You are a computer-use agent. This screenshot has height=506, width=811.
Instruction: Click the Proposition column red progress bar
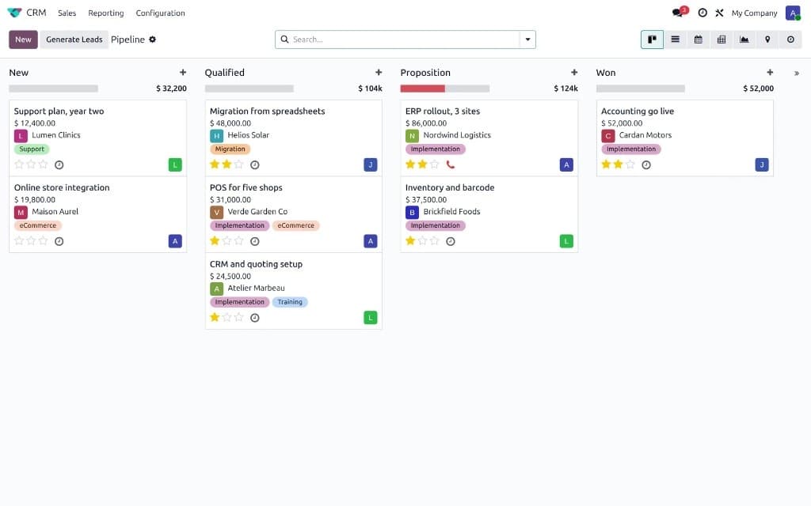point(423,89)
